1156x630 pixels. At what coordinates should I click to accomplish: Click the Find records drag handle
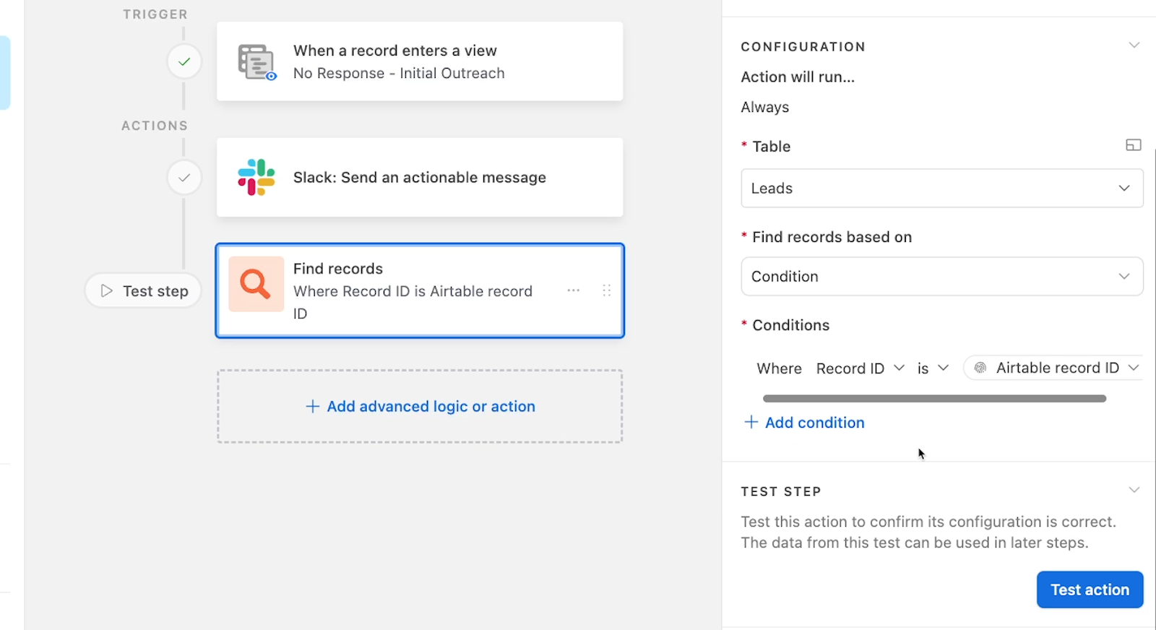coord(607,290)
